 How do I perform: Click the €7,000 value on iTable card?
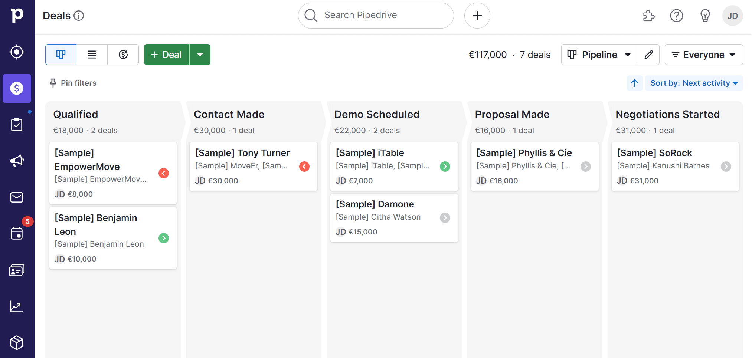[361, 181]
